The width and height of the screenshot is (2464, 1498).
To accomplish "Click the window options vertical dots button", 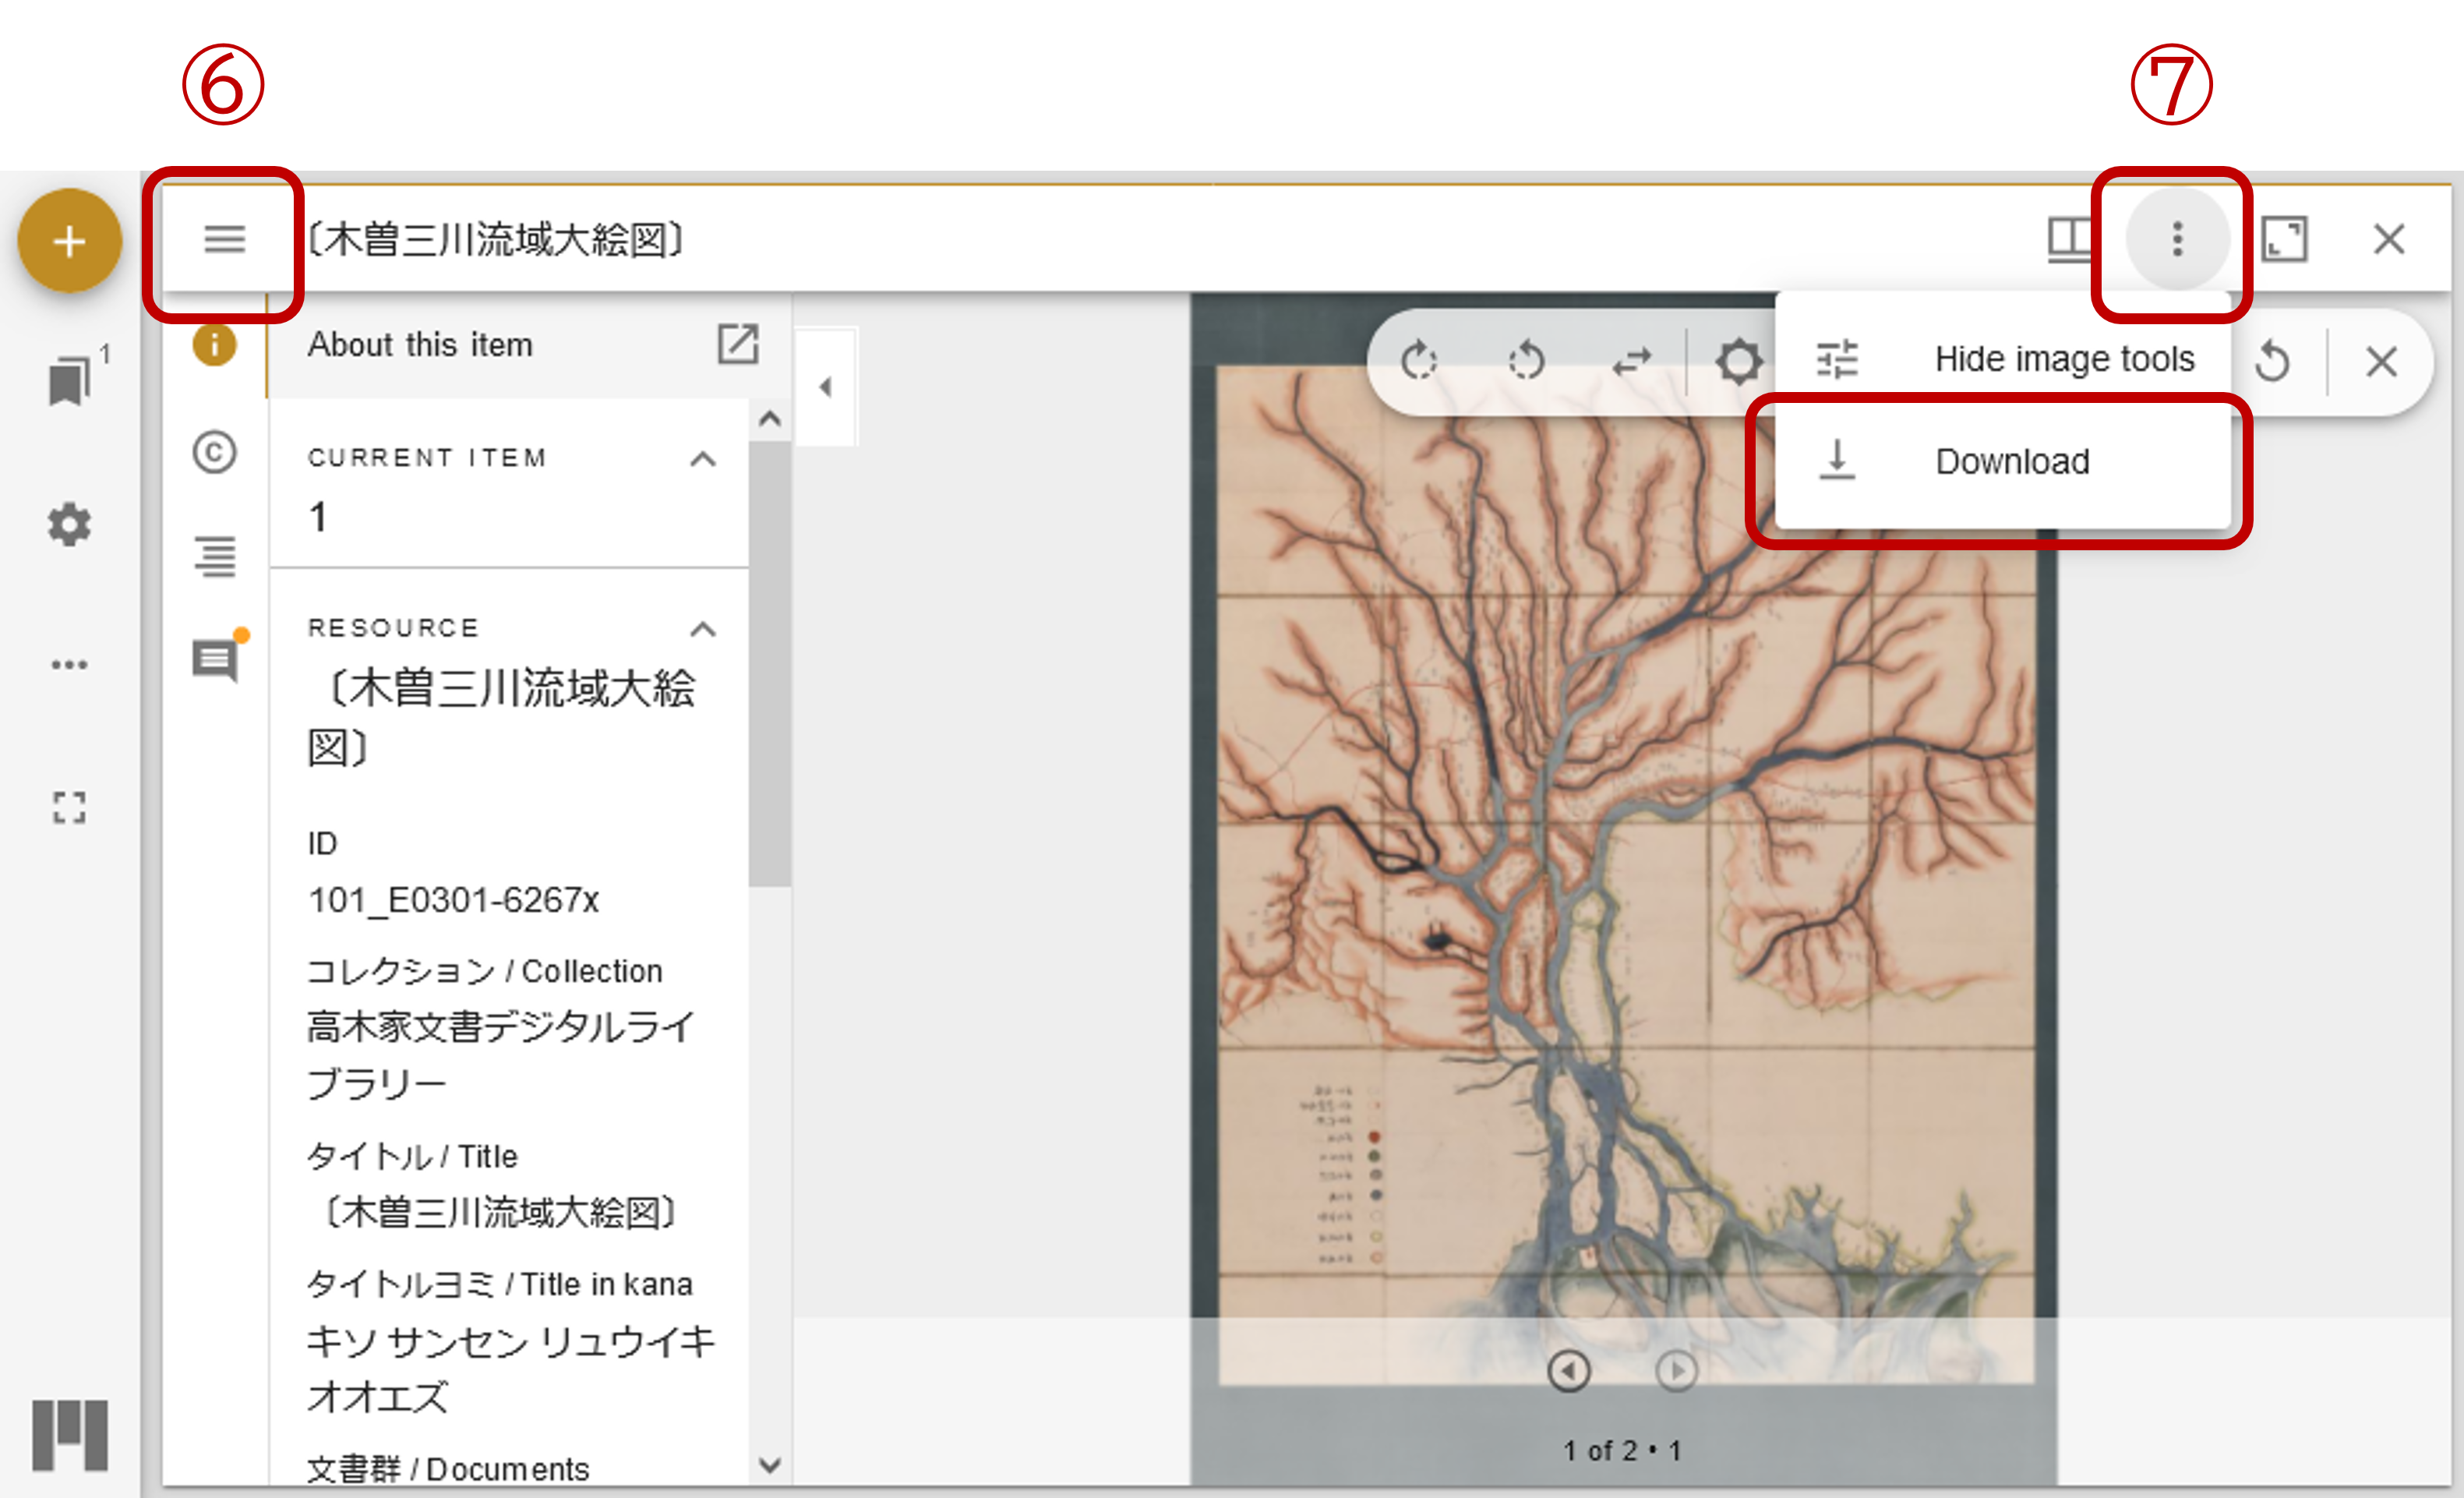I will coord(2177,240).
